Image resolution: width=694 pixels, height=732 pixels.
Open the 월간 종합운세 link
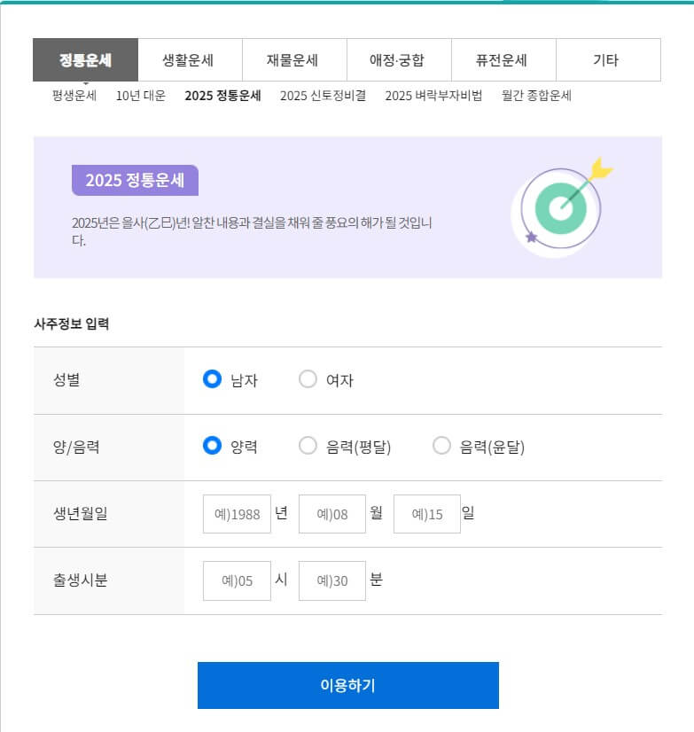[539, 97]
